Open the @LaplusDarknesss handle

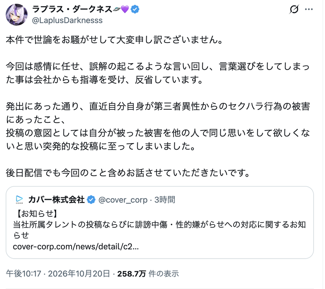pyautogui.click(x=67, y=21)
